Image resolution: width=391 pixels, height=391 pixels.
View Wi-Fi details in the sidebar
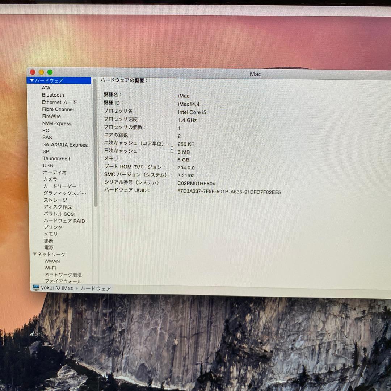[x=49, y=268]
